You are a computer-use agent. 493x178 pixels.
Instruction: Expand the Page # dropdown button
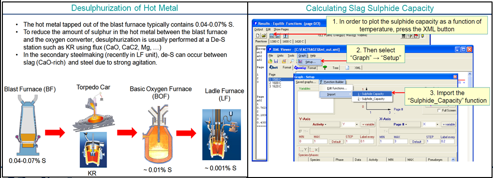[x=400, y=124]
